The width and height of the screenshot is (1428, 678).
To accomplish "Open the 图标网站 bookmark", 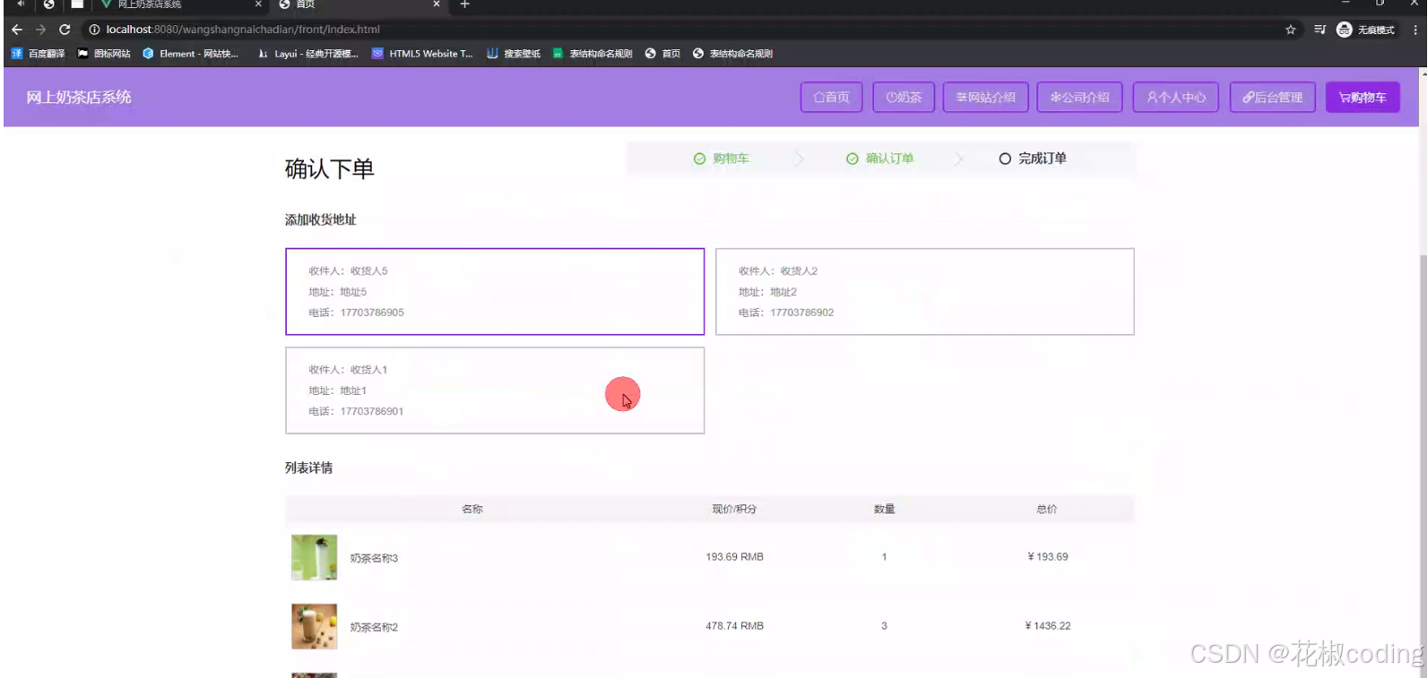I will [104, 54].
